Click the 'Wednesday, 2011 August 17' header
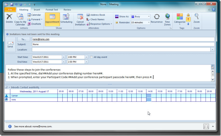Screen dimensions: 221x136 (x=34, y=91)
